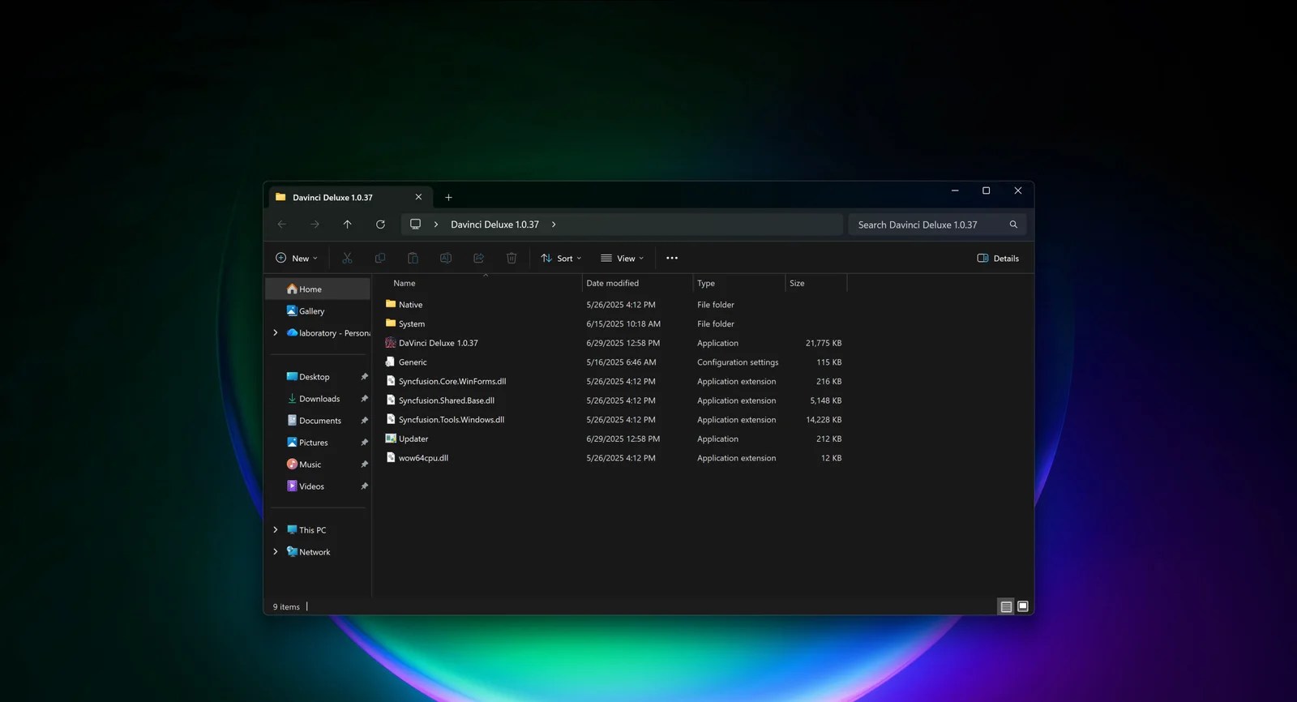The width and height of the screenshot is (1297, 702).
Task: Click the PC monitor icon in address bar
Action: click(415, 225)
